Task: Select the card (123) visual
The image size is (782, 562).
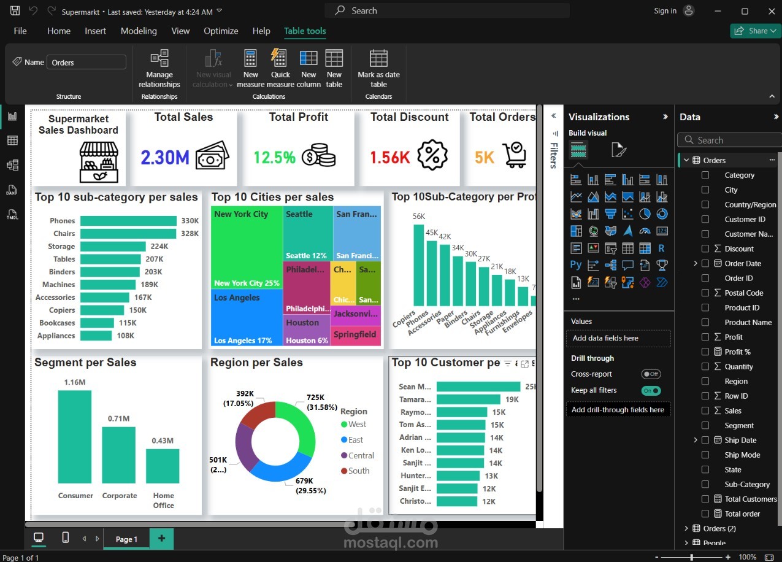Action: tap(662, 231)
